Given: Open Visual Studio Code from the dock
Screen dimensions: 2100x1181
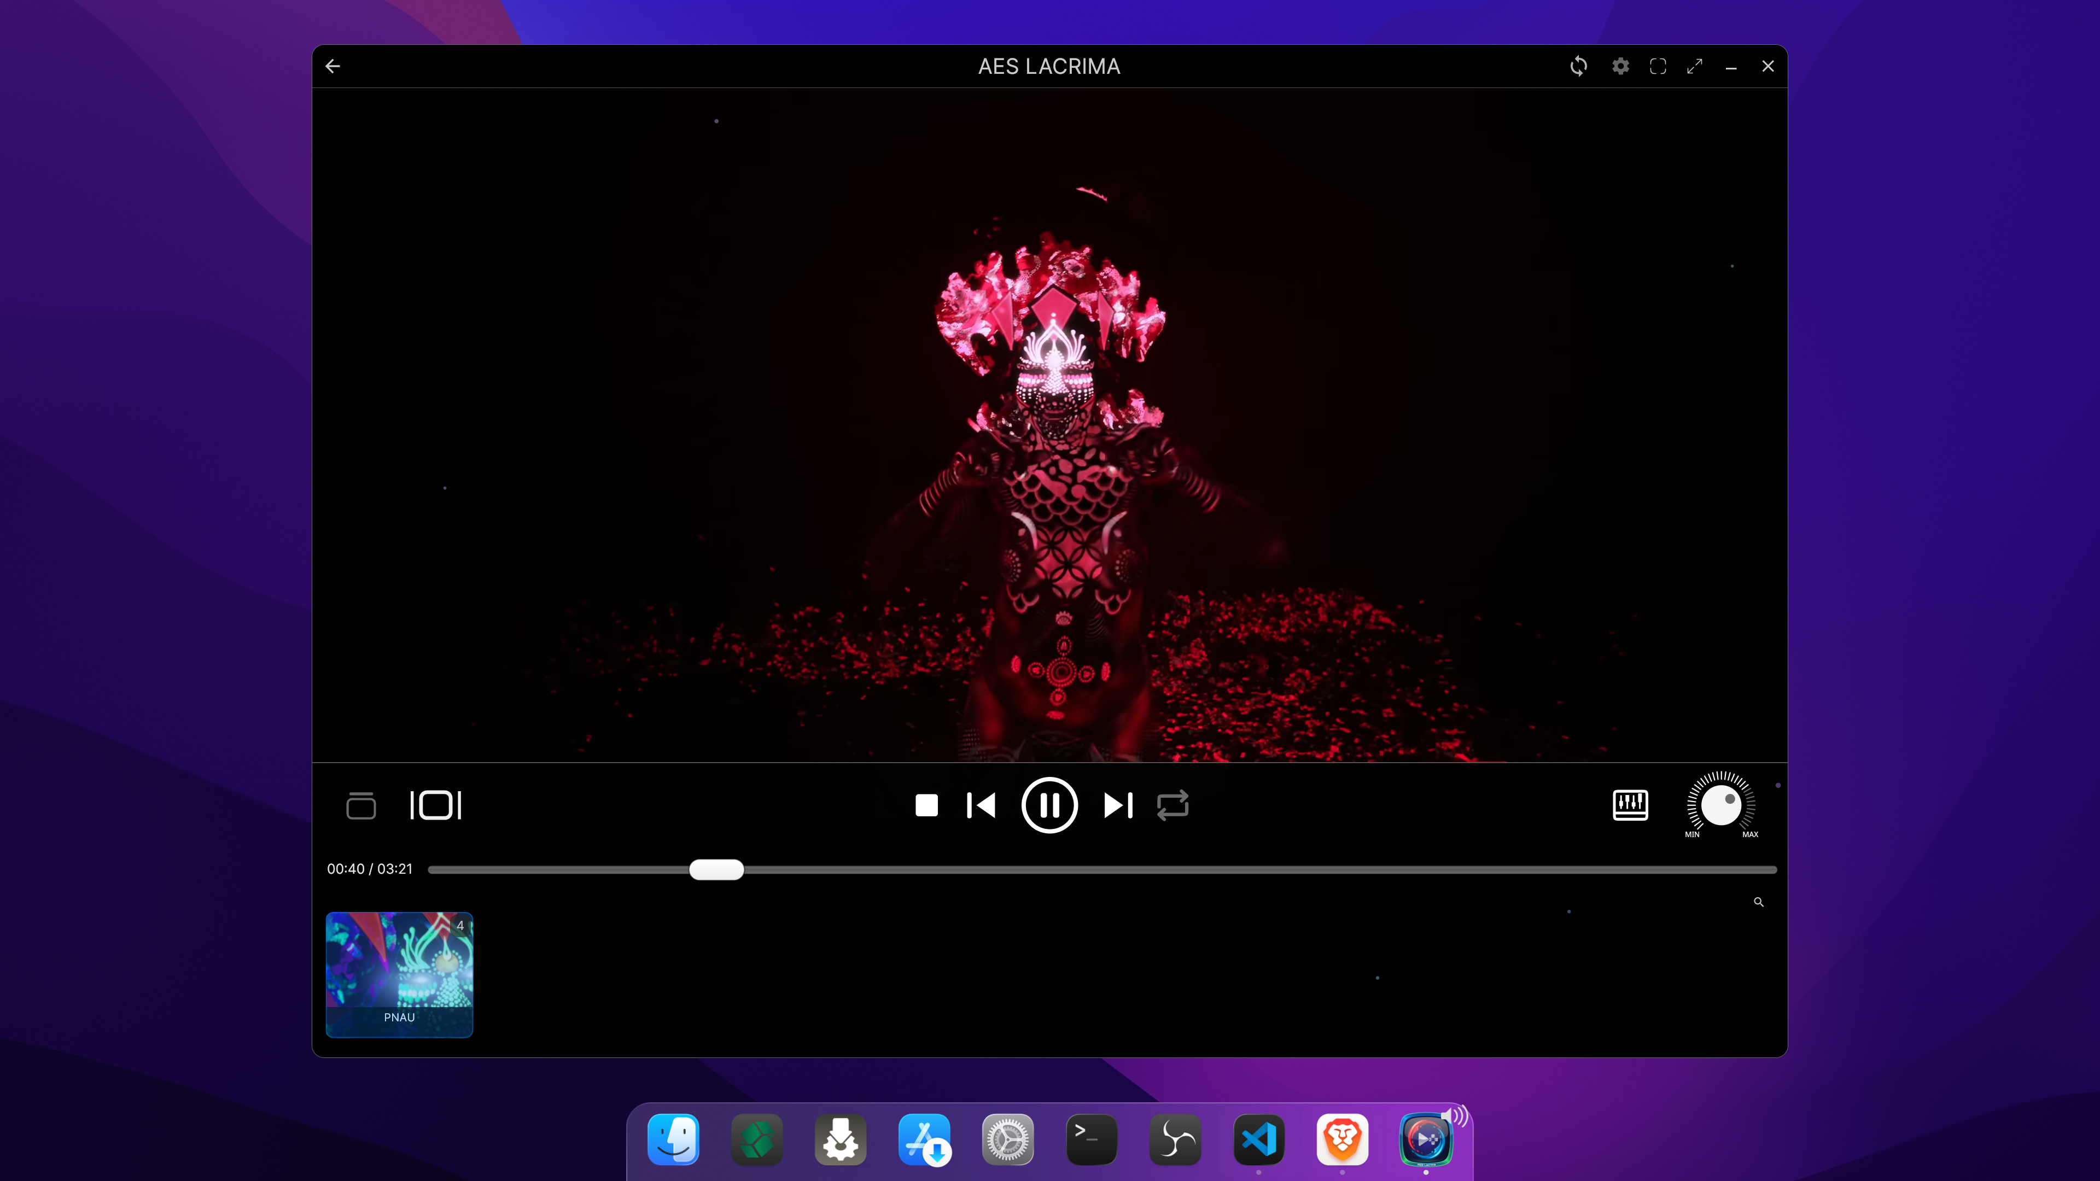Looking at the screenshot, I should [x=1259, y=1139].
